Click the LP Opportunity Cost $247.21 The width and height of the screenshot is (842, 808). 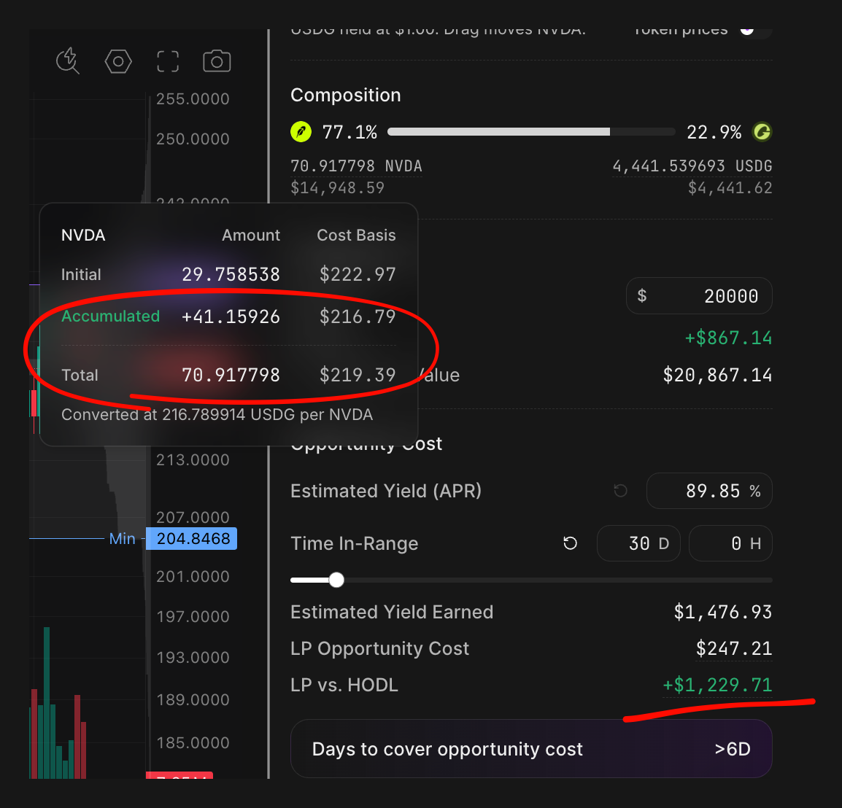pyautogui.click(x=733, y=648)
